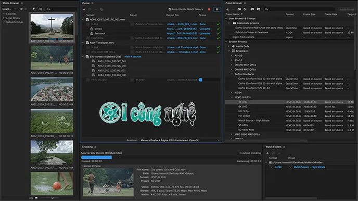
Task: Open Preset Settings icon in Preset Browser
Action: [245, 9]
